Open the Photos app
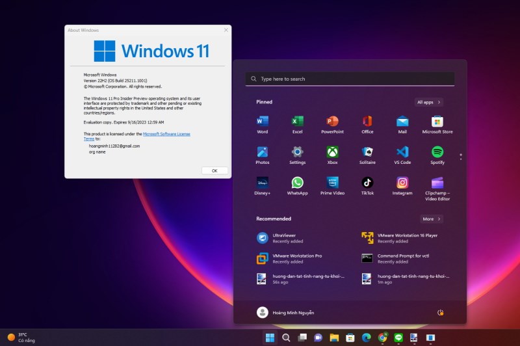 [263, 155]
